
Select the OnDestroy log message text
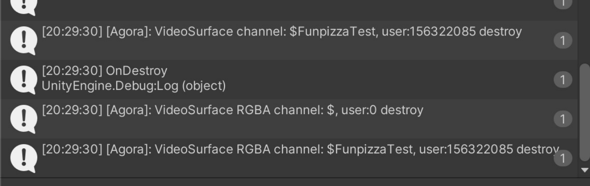(x=104, y=71)
